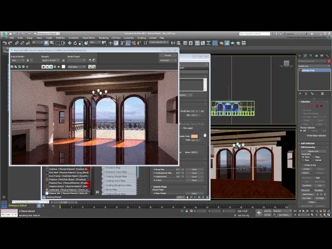Open the Render Preset dropdown
332x249 pixels.
tap(77, 60)
